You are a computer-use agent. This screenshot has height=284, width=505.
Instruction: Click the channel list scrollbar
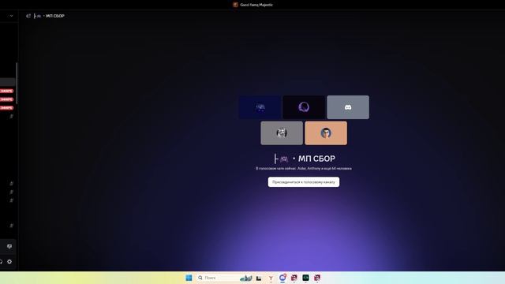click(x=17, y=83)
